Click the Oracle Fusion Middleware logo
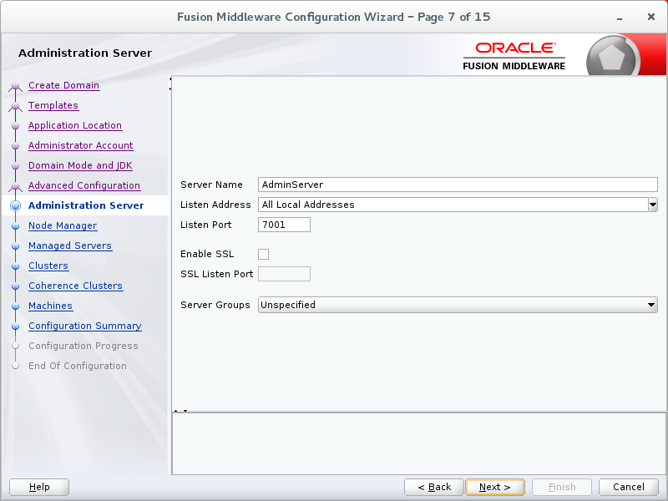Viewport: 668px width, 501px height. (514, 56)
